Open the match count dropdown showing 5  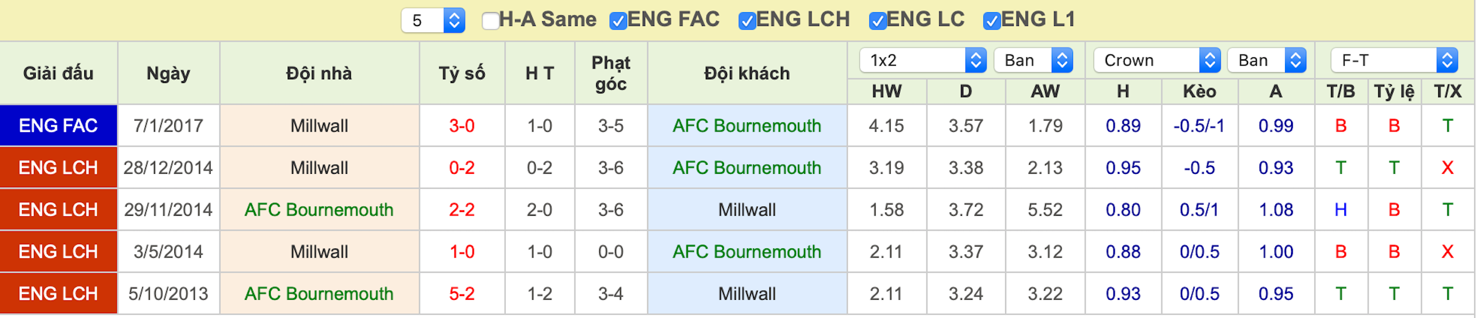433,21
